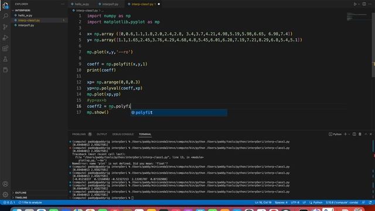The width and height of the screenshot is (375, 211).
Task: Select hello_w.py in the Explorer
Action: click(40, 15)
